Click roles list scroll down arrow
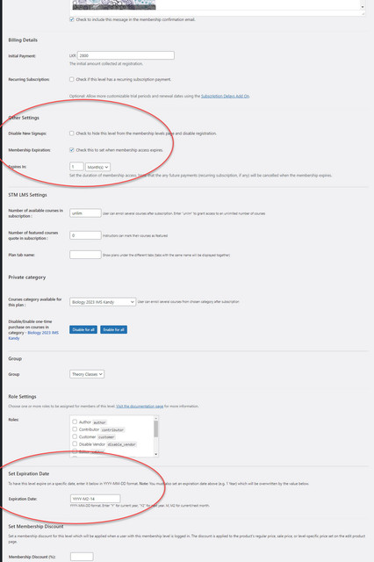Viewport: 374px width, 562px height. pos(156,454)
